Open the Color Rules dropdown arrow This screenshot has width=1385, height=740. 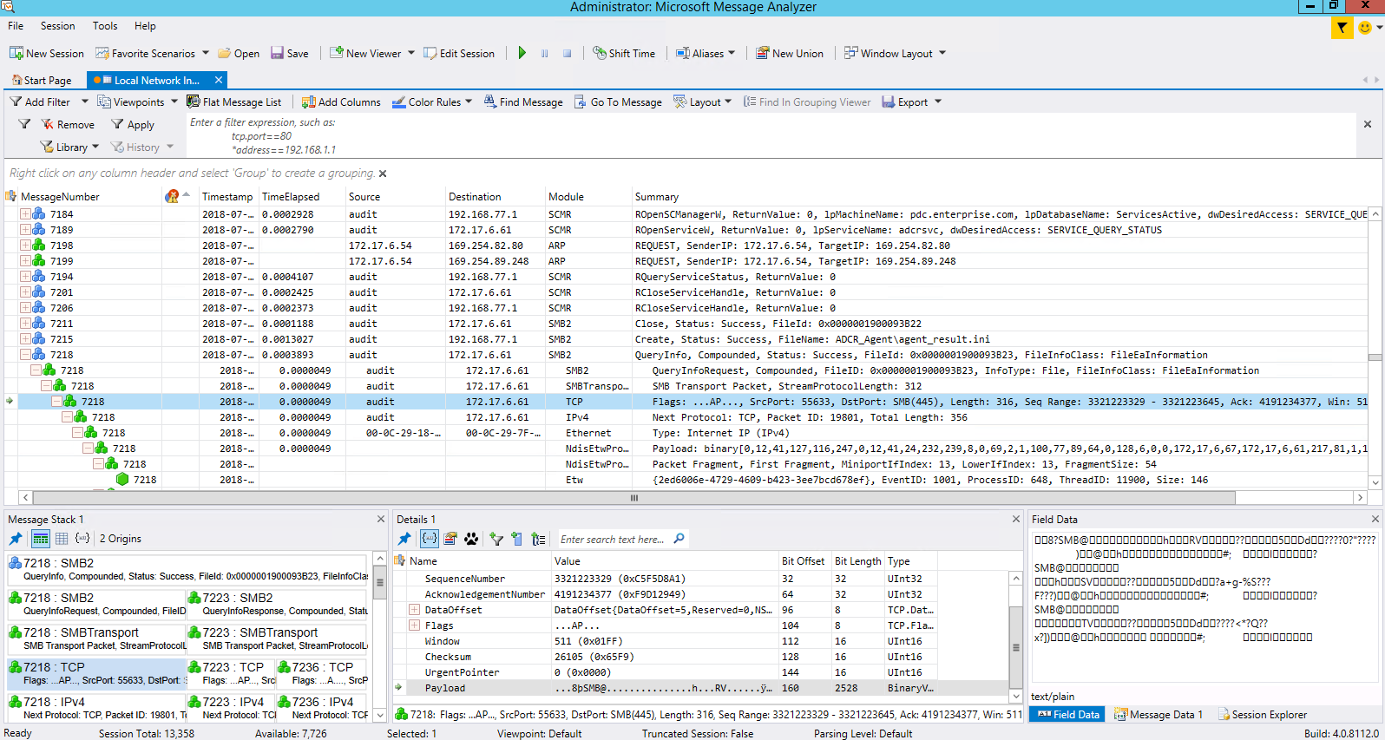click(469, 102)
